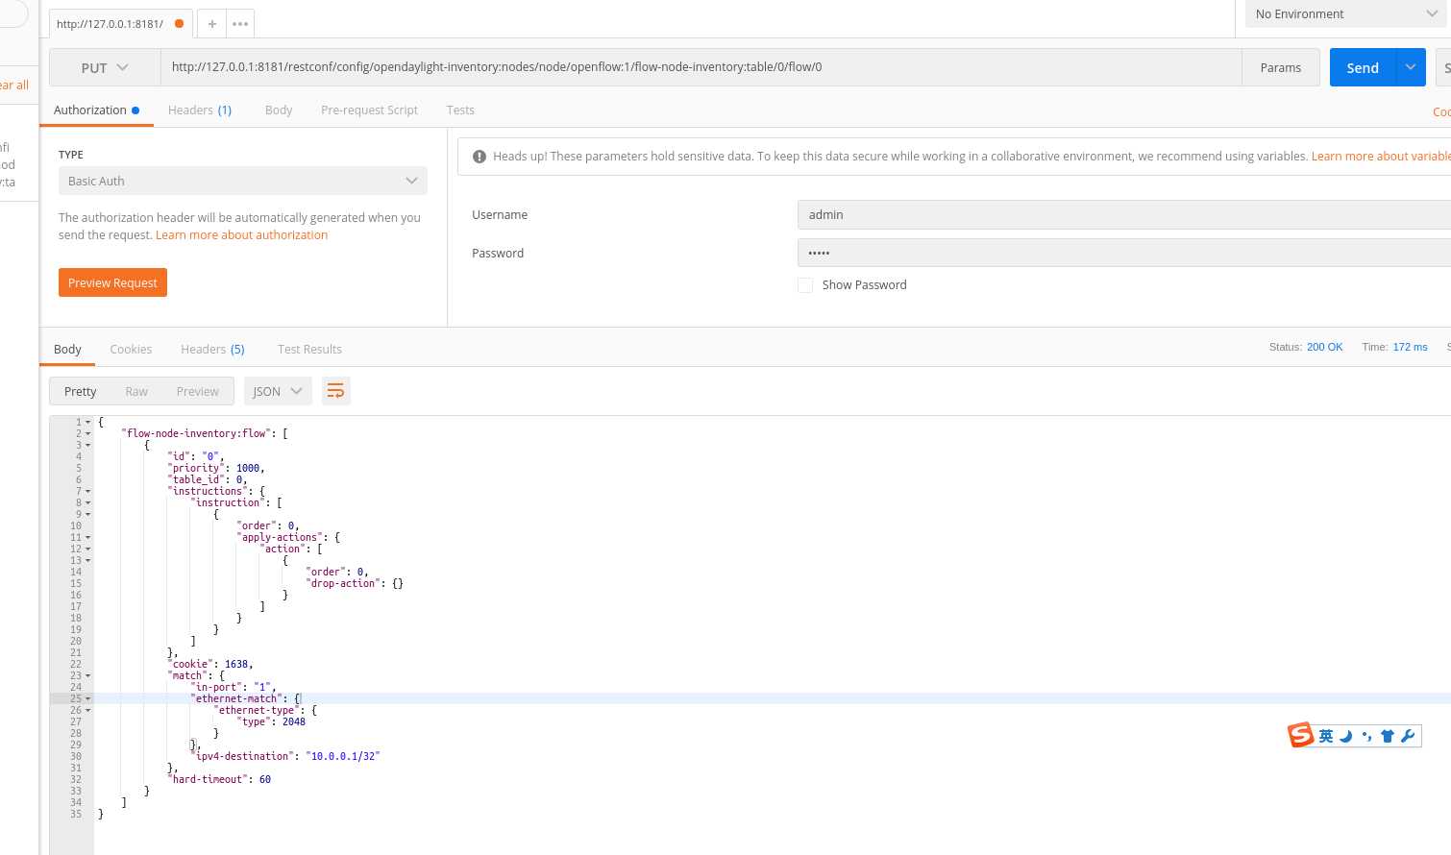Click the orange unsaved dot on request tab
The height and width of the screenshot is (855, 1451).
[x=179, y=24]
